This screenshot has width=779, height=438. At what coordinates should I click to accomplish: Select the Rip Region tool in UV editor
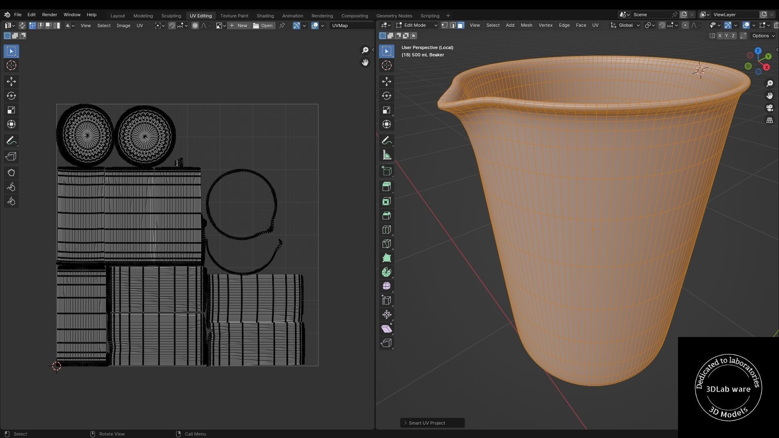11,157
